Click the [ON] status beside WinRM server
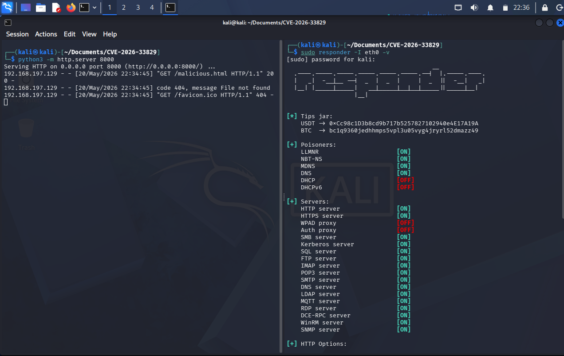 point(404,322)
